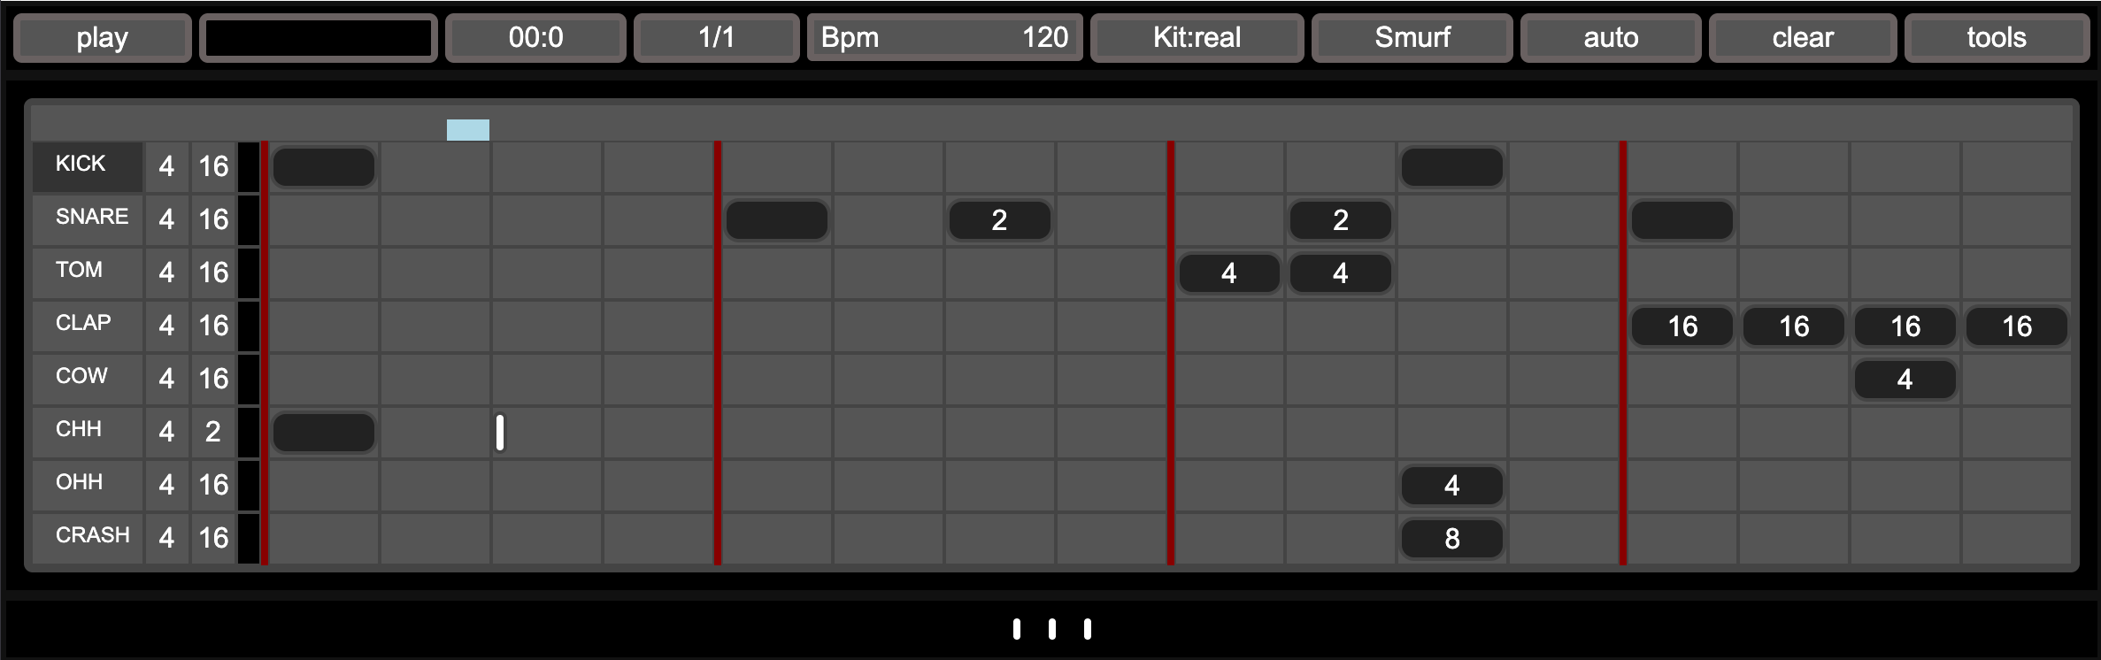Open the Smurf pattern selector

tap(1412, 38)
